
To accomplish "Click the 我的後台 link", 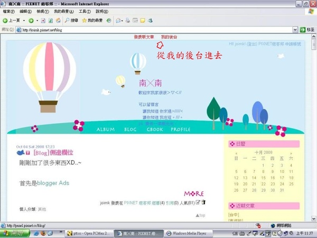I will pyautogui.click(x=169, y=37).
